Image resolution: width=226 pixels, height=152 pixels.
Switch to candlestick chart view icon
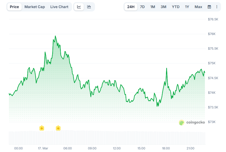[x=89, y=7]
